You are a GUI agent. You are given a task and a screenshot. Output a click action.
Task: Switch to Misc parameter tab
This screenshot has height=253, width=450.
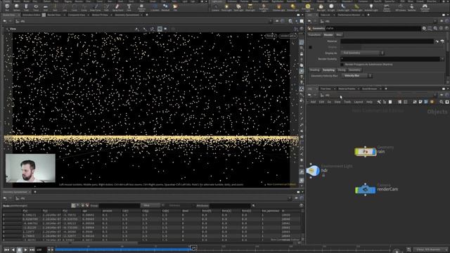coord(339,34)
